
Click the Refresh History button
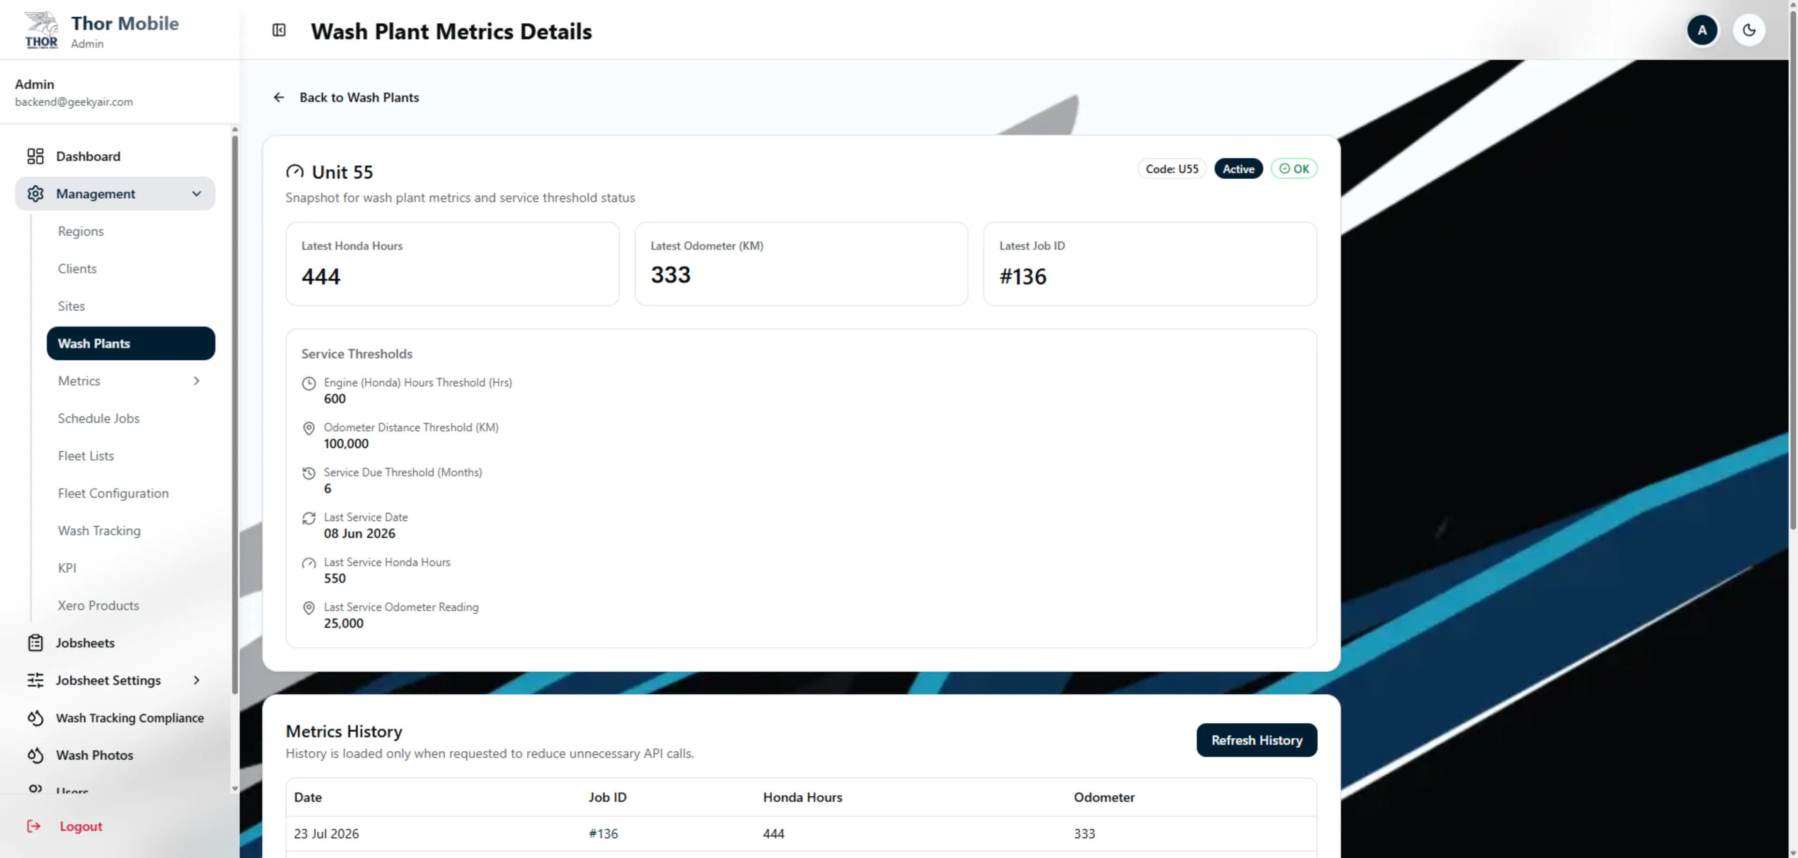coord(1256,740)
